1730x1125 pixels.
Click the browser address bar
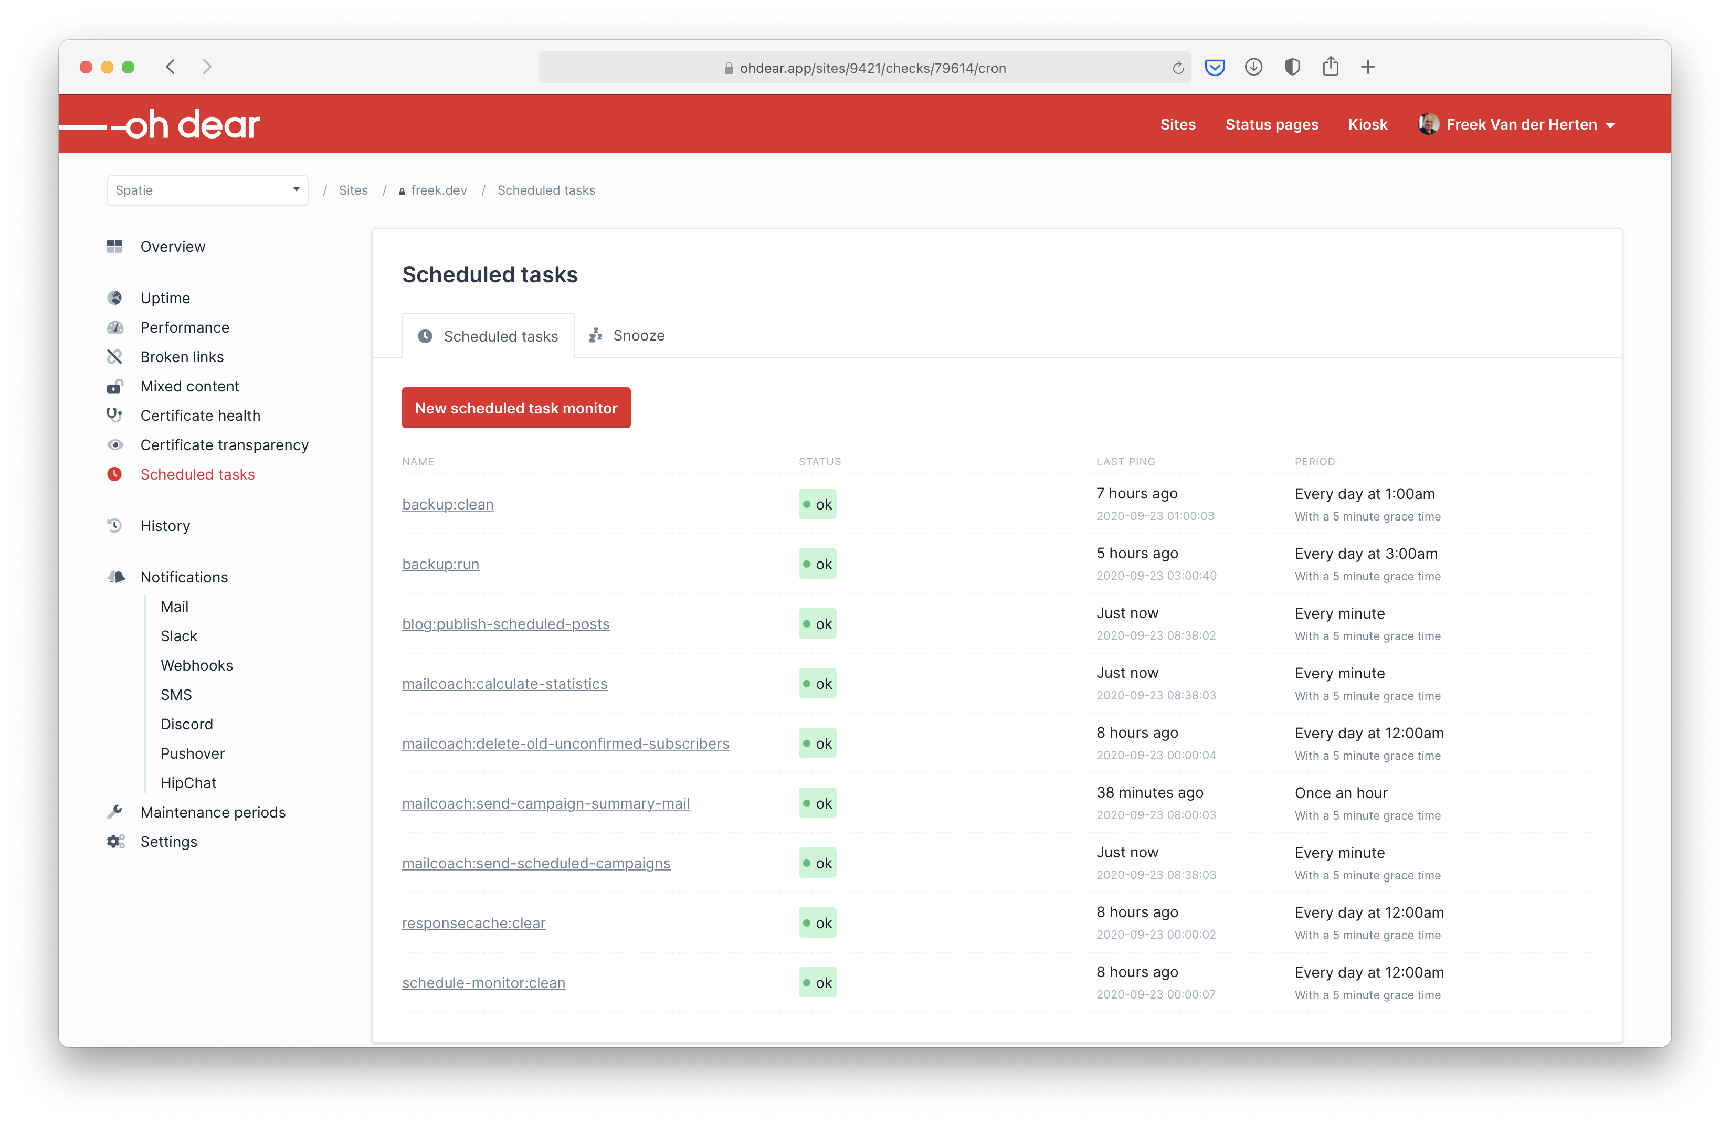coord(865,68)
